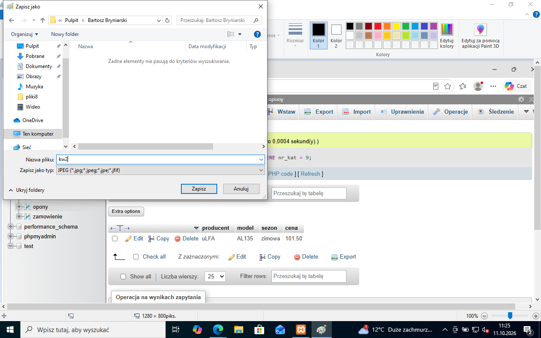Enable the Check all checkbox
The height and width of the screenshot is (338, 541).
136,256
